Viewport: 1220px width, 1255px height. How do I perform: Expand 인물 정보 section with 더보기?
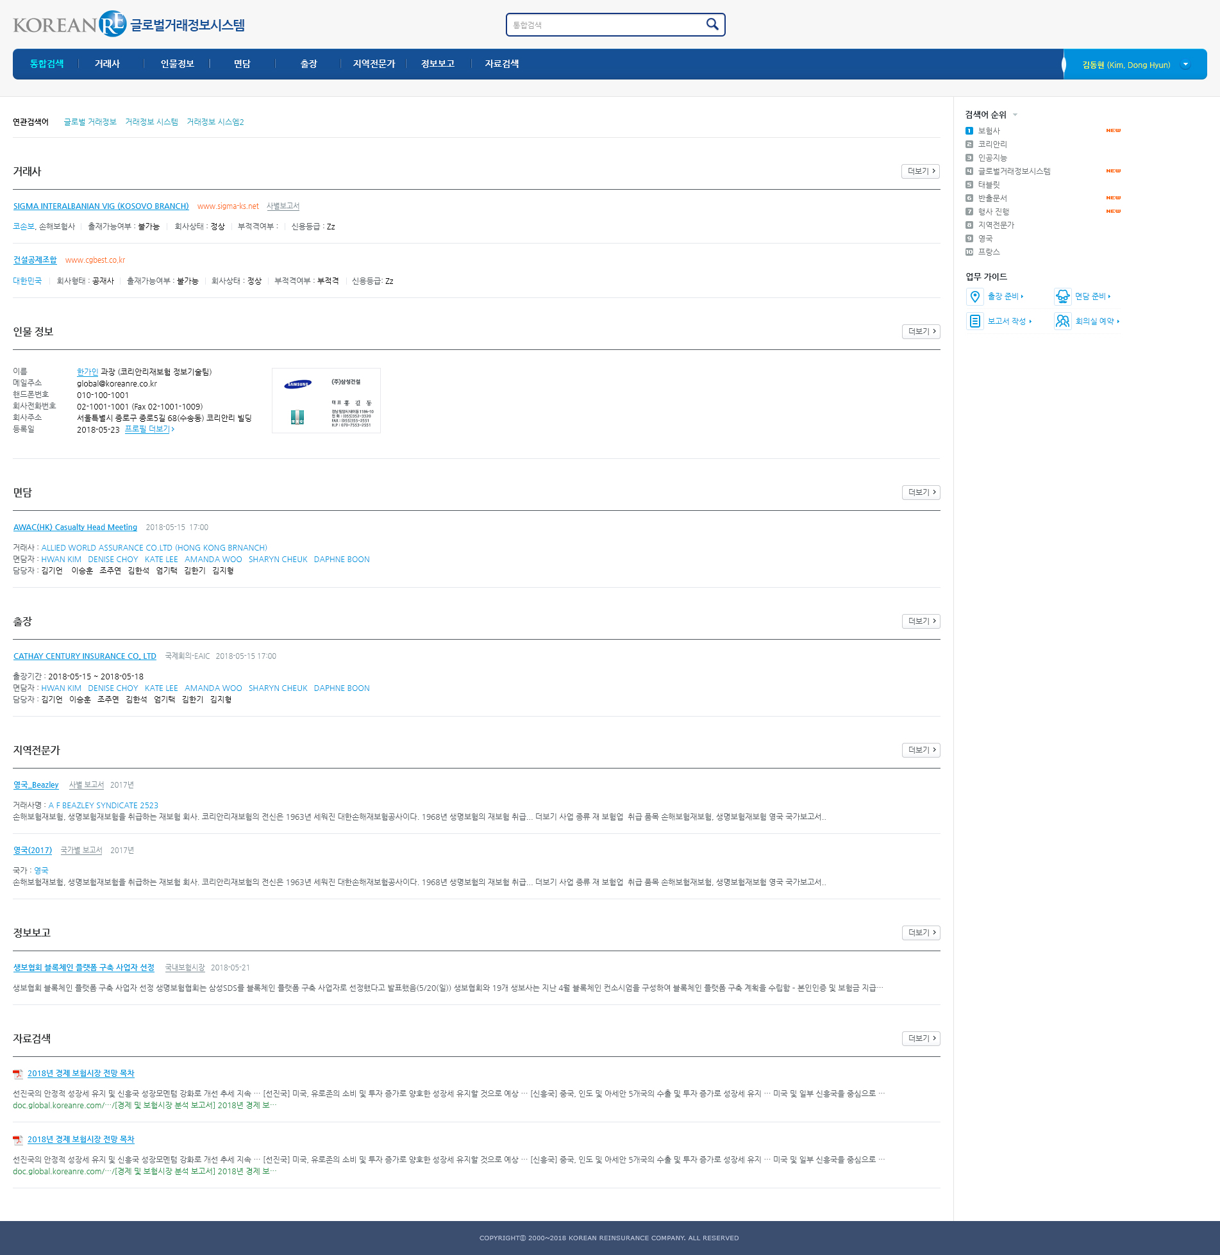tap(921, 332)
